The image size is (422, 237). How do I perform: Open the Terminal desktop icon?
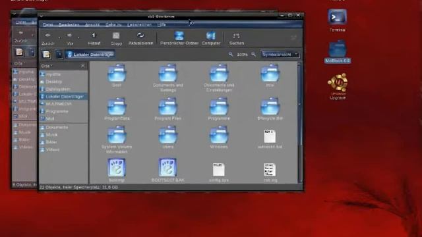coord(337,20)
